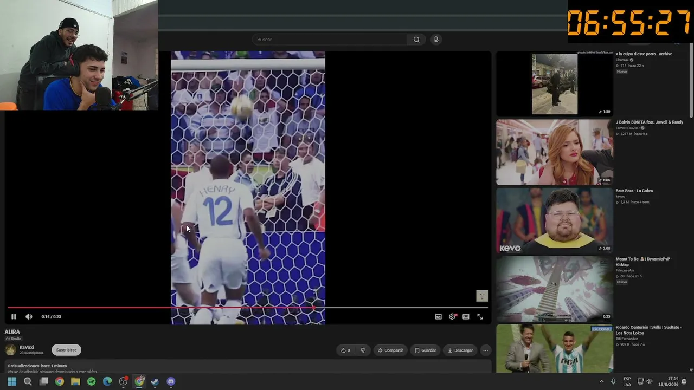Open Ricardo Centurión Skills thumbnail

point(555,348)
